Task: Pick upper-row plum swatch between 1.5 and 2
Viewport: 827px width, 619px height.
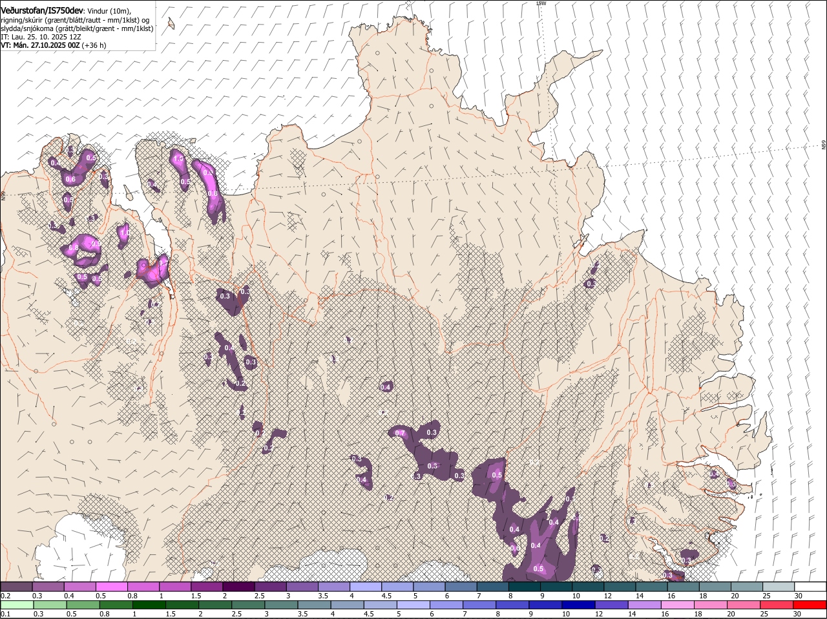Action: click(207, 587)
